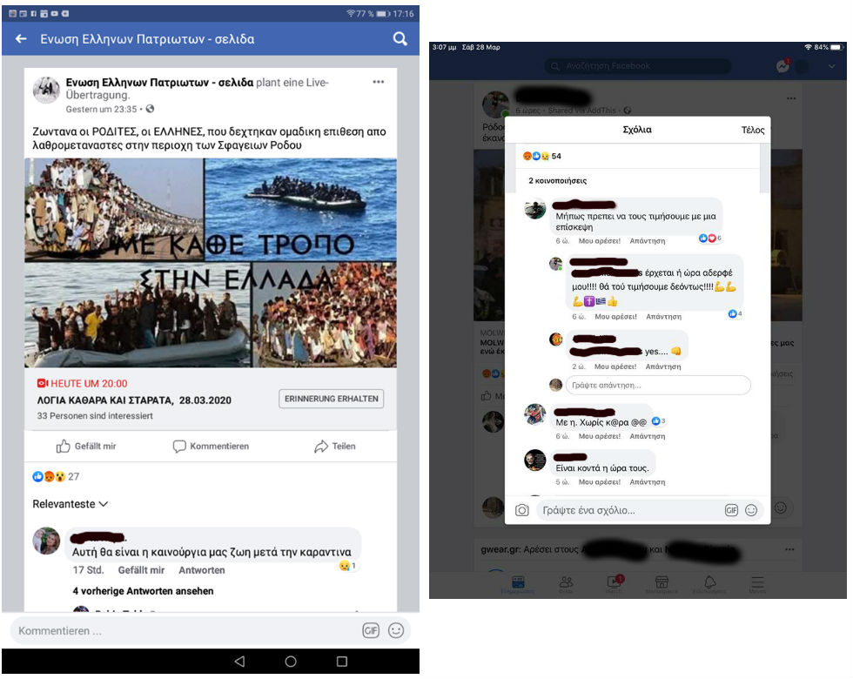853x679 pixels.
Task: Open the search magnifier in the page header
Action: click(400, 38)
